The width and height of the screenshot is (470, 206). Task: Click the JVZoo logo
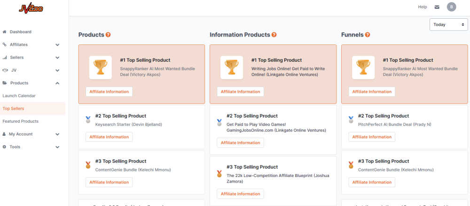point(31,8)
